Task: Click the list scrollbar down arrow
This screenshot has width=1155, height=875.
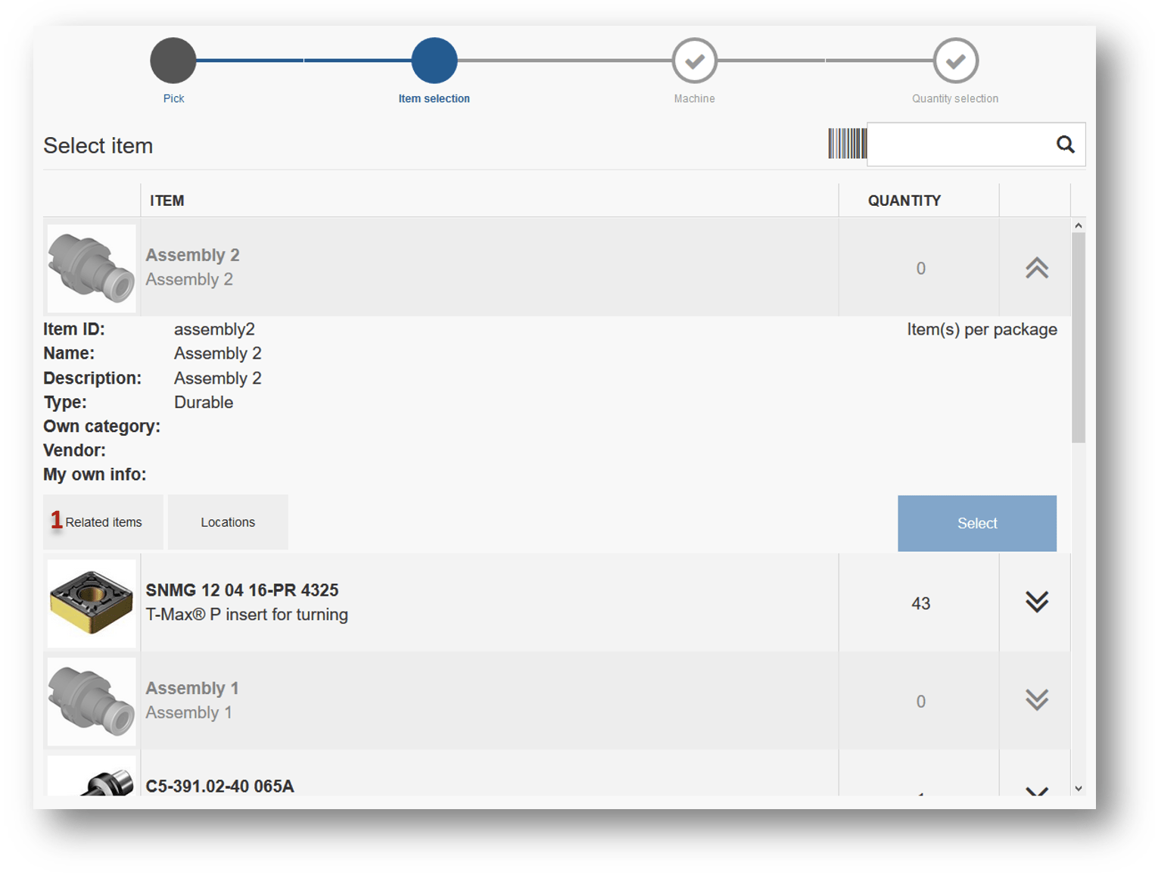Action: coord(1079,788)
